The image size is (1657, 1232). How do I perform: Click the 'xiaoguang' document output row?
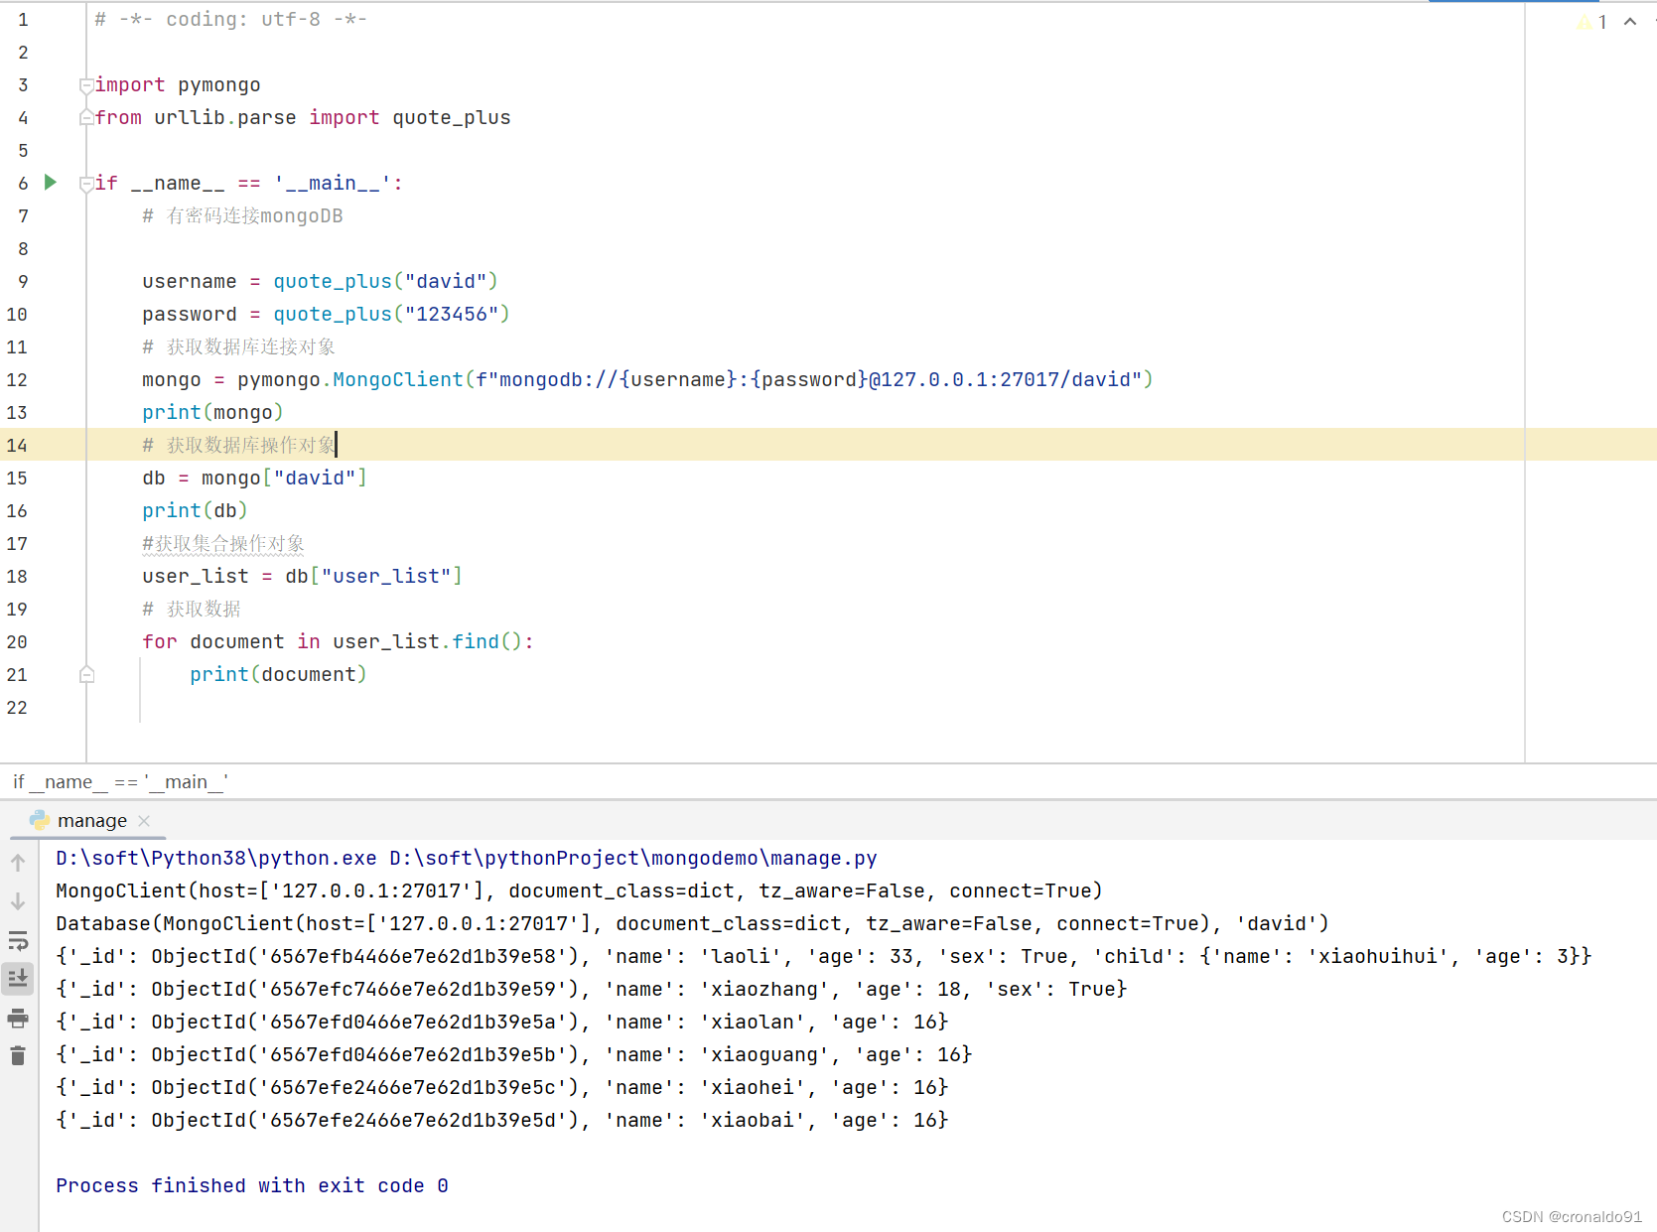[x=514, y=1055]
